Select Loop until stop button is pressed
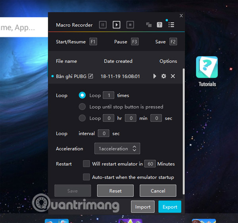This screenshot has width=238, height=223. (x=82, y=107)
